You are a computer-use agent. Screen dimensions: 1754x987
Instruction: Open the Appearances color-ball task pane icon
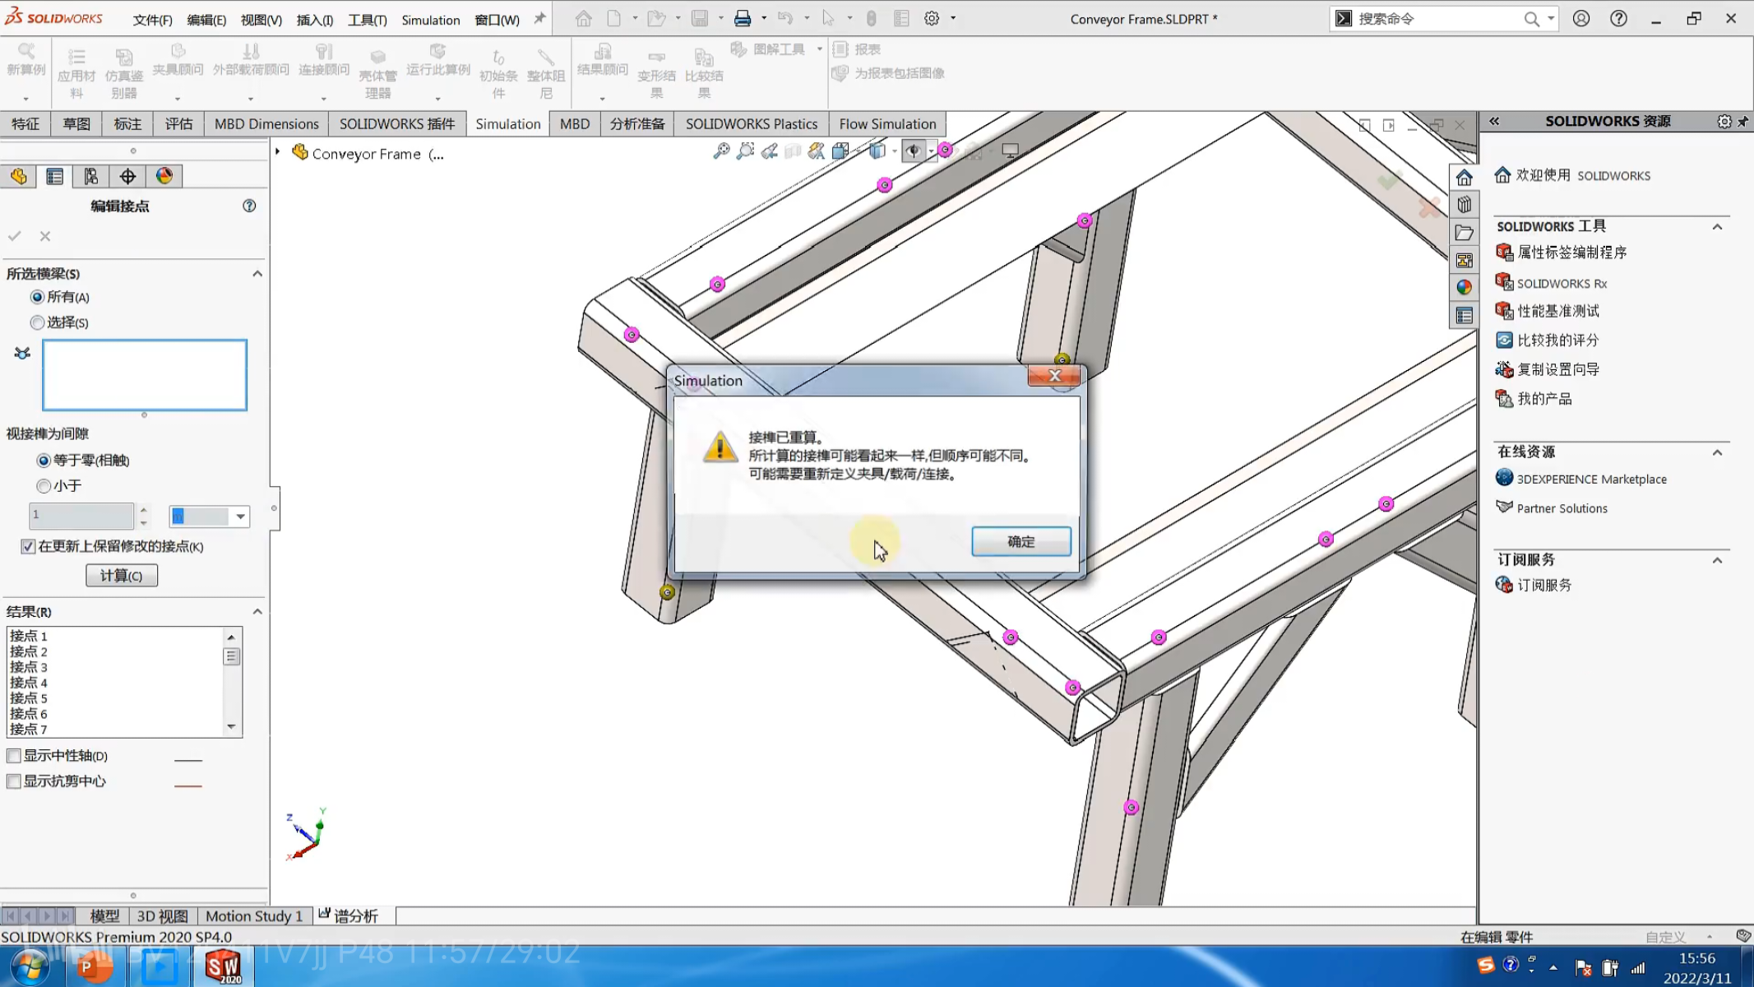tap(1464, 287)
